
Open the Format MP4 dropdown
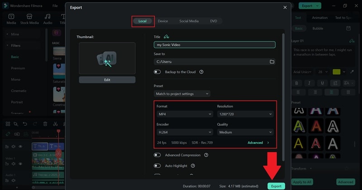(185, 114)
